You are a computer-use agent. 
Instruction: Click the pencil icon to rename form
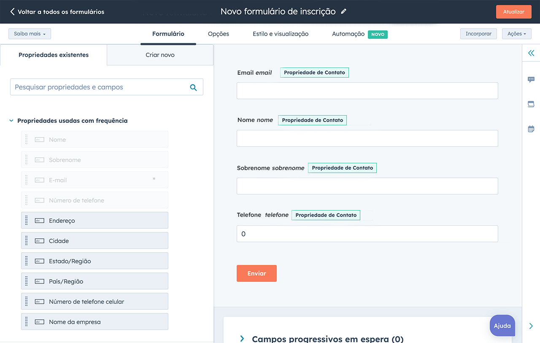click(343, 12)
